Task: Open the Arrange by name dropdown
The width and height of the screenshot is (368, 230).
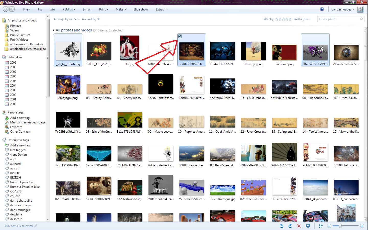Action: [66, 19]
